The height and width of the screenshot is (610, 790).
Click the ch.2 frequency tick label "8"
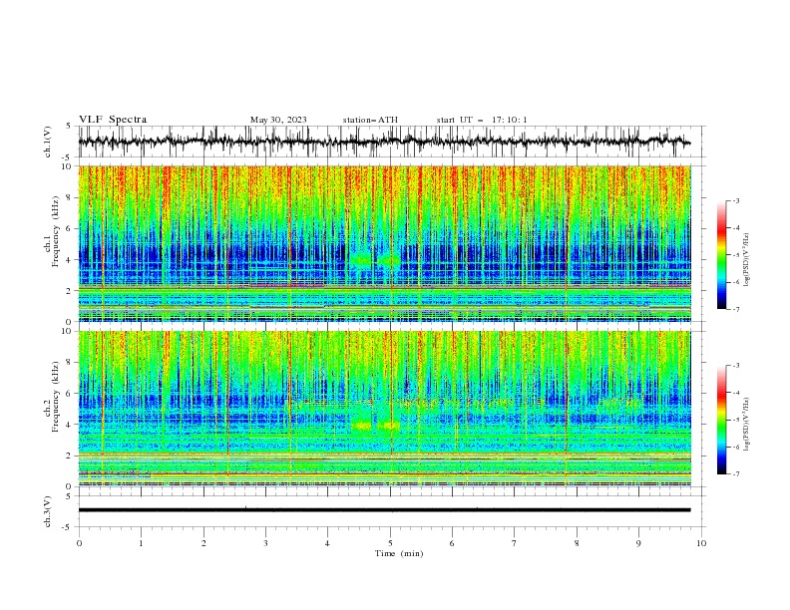point(70,363)
